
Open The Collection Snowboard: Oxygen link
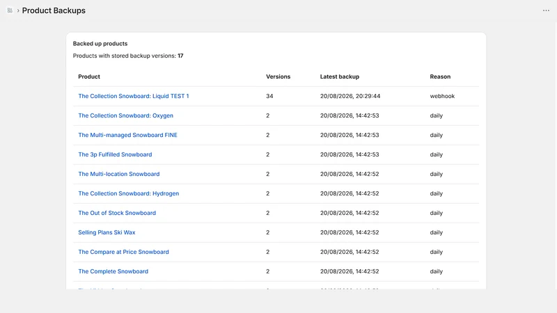click(x=126, y=115)
